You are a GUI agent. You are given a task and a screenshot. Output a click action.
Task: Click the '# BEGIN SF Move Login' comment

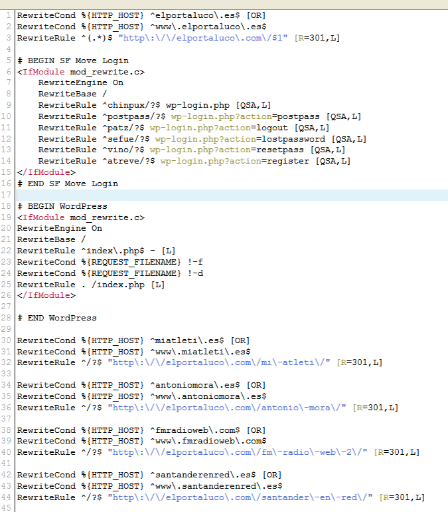[x=73, y=61]
